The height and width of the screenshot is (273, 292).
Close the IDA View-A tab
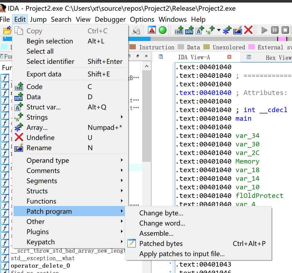pyautogui.click(x=229, y=57)
